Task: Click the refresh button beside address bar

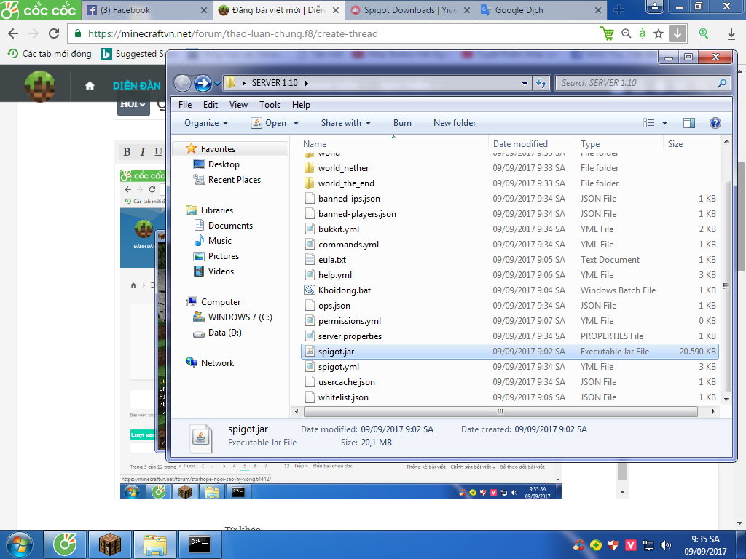Action: (541, 83)
